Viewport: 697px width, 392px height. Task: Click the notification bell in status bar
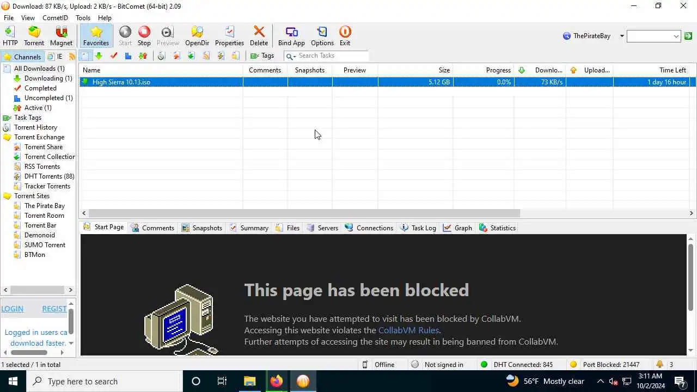(x=660, y=364)
